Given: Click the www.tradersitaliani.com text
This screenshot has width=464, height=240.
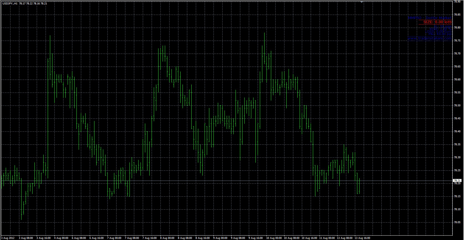Looking at the screenshot, I should pyautogui.click(x=429, y=39).
